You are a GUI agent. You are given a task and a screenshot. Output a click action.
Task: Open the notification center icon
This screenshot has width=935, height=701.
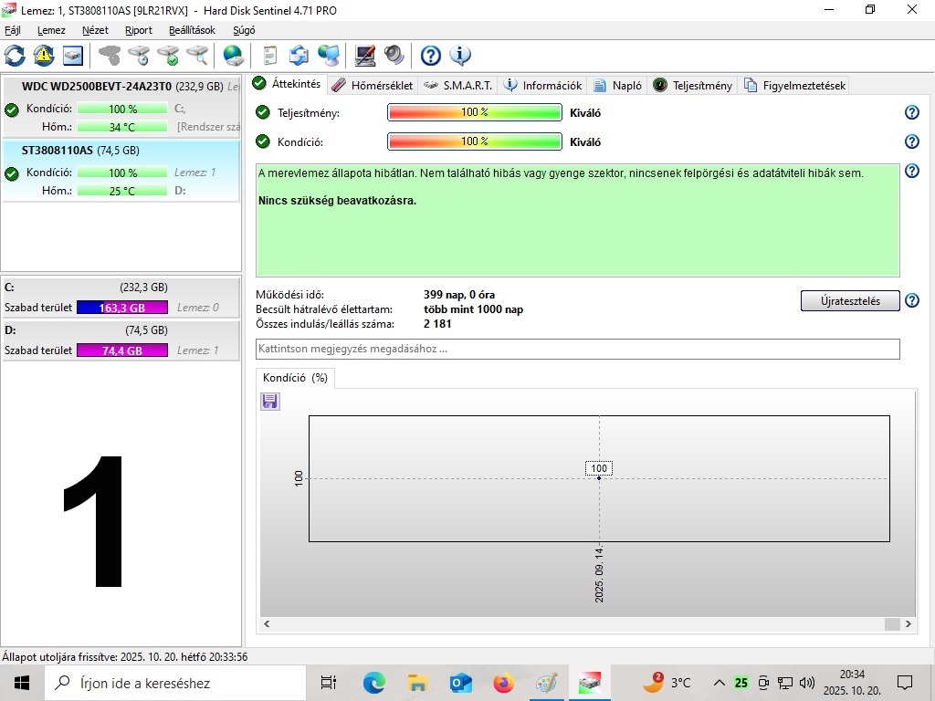click(905, 683)
